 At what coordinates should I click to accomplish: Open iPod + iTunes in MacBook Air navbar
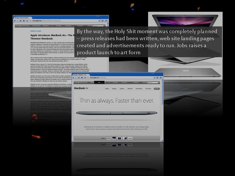(110, 82)
